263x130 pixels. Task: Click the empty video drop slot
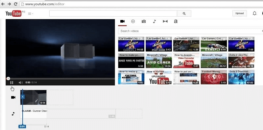coord(60,97)
